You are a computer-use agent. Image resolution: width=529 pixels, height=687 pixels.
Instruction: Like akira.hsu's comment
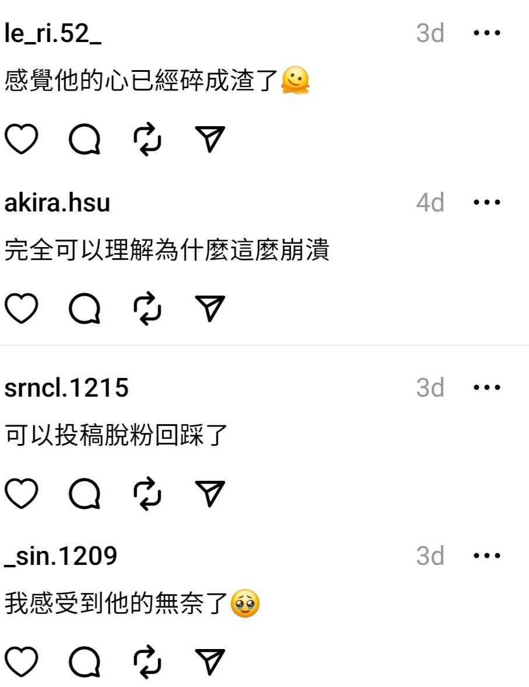pyautogui.click(x=22, y=309)
